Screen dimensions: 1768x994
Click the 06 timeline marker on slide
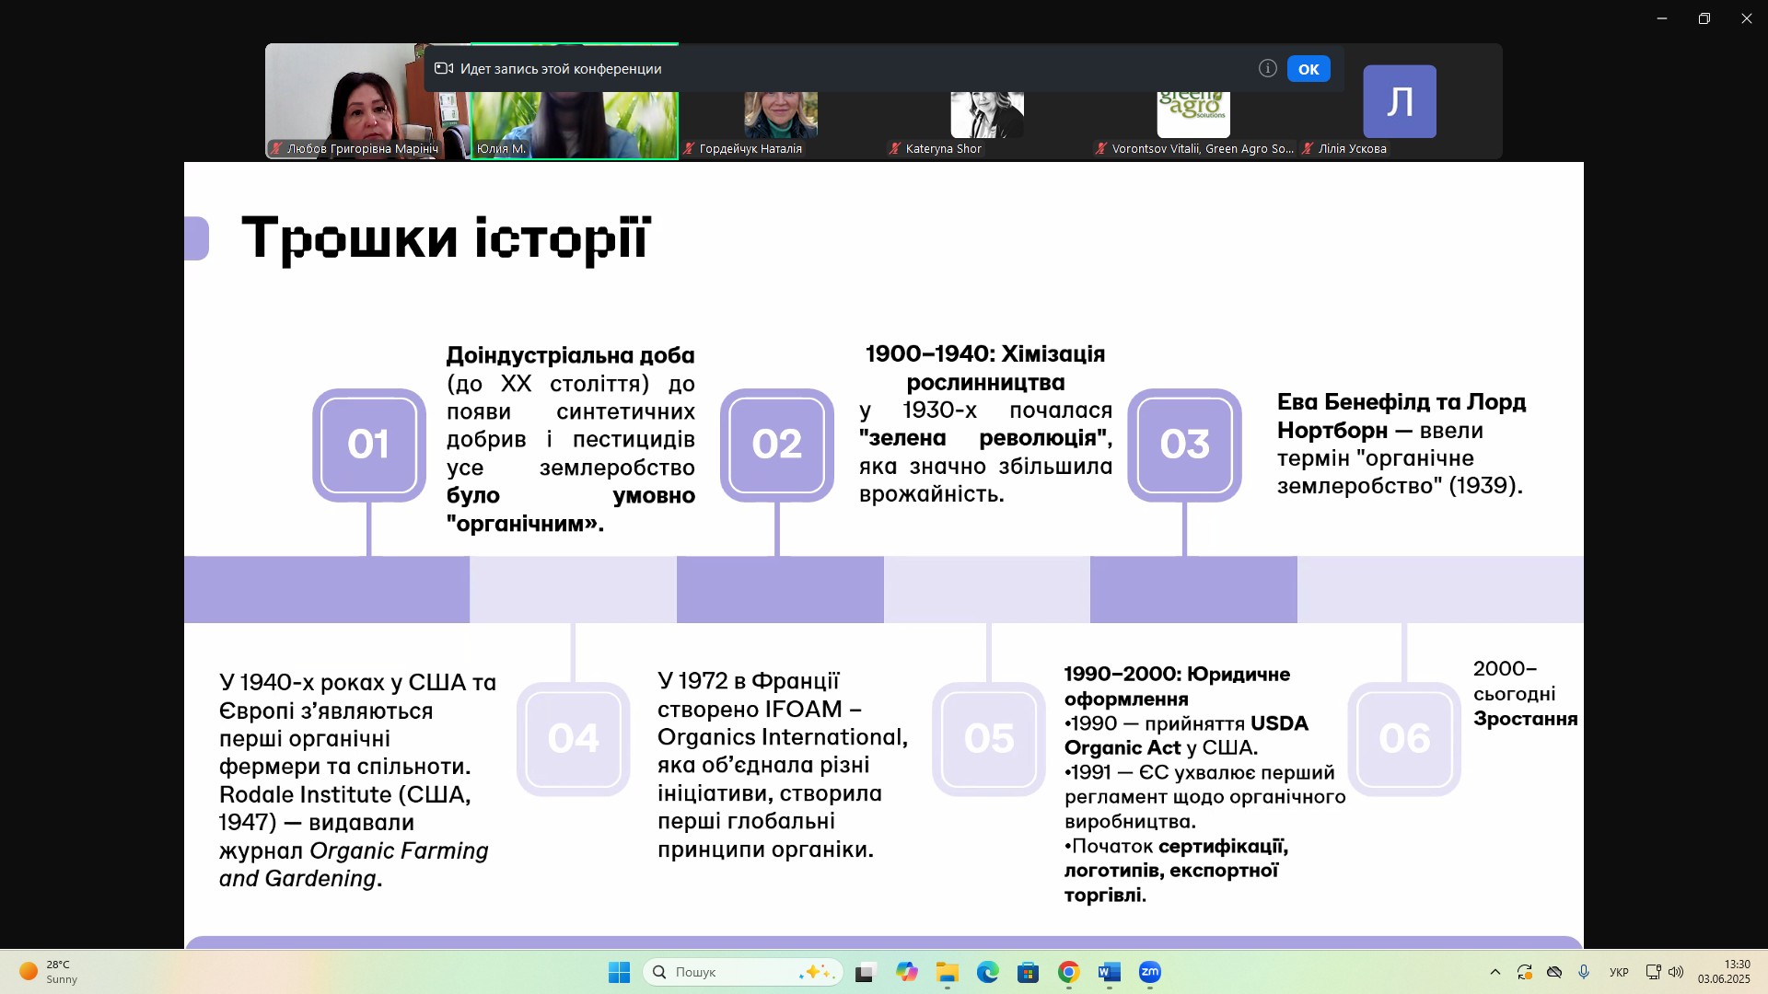click(1404, 739)
